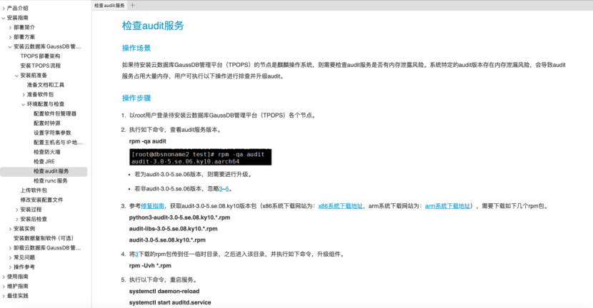Expand the 维护指南 node

click(4, 286)
